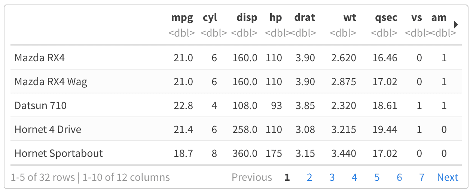Navigate to page 4
This screenshot has height=195, width=473.
(354, 177)
